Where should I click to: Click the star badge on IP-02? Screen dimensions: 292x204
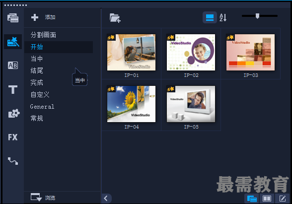(x=171, y=37)
